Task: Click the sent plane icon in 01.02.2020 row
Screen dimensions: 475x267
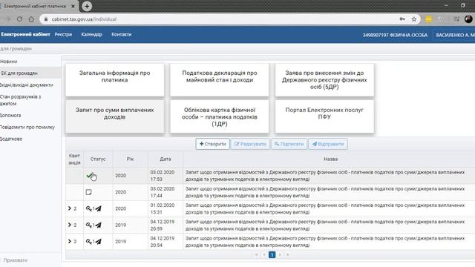Action: (99, 208)
